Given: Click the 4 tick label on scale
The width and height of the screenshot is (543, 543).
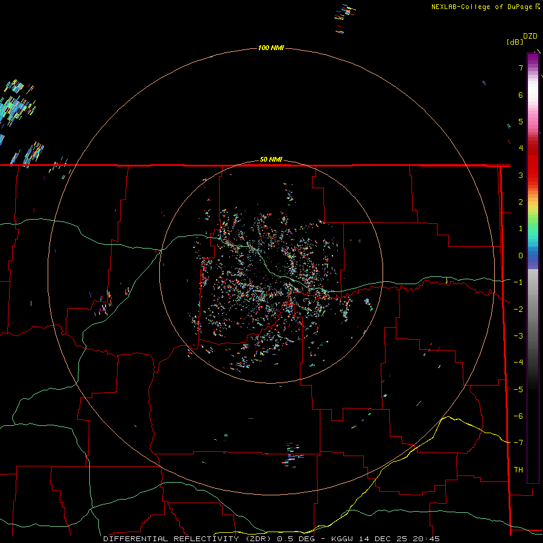Looking at the screenshot, I should pyautogui.click(x=521, y=148).
